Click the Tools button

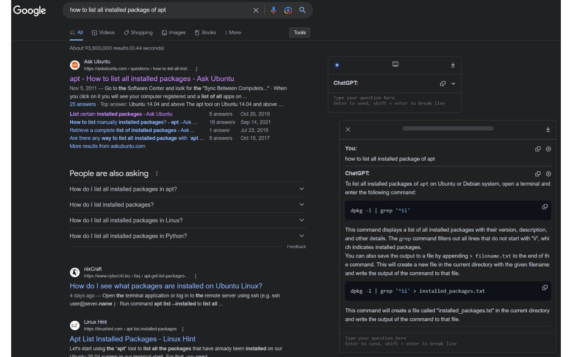pos(299,32)
